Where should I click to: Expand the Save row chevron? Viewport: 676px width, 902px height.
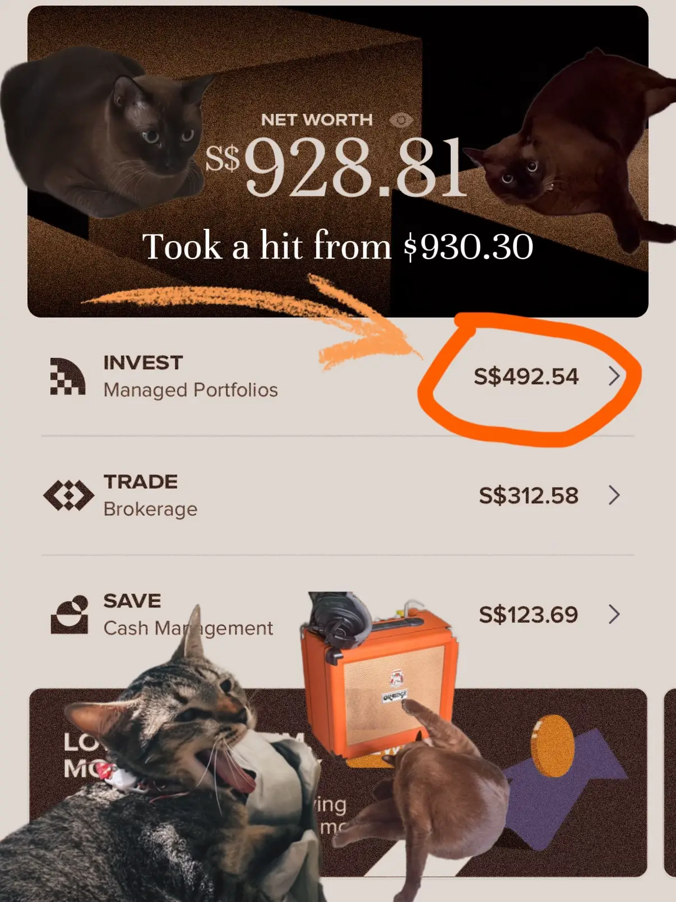[x=614, y=614]
